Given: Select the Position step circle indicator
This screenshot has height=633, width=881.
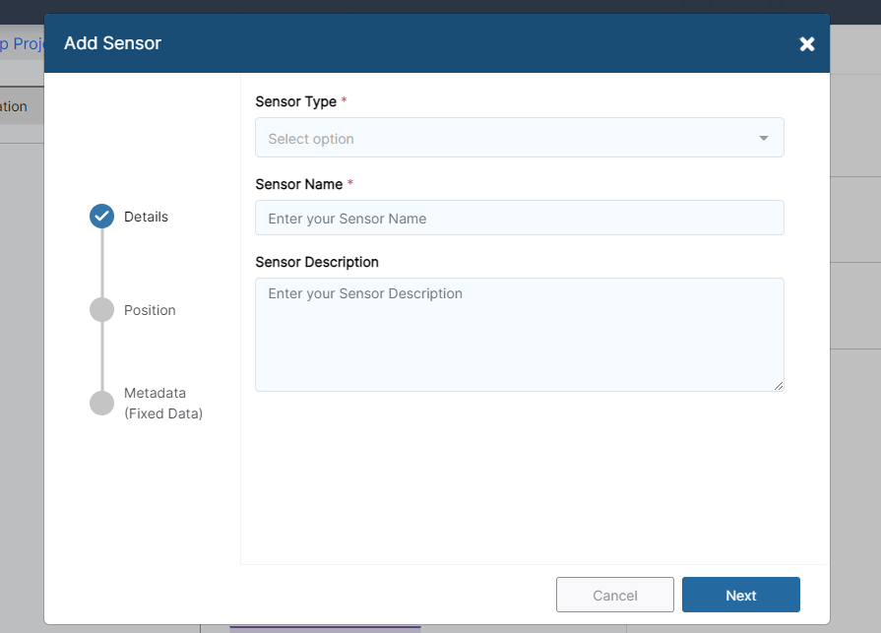Looking at the screenshot, I should pos(100,309).
